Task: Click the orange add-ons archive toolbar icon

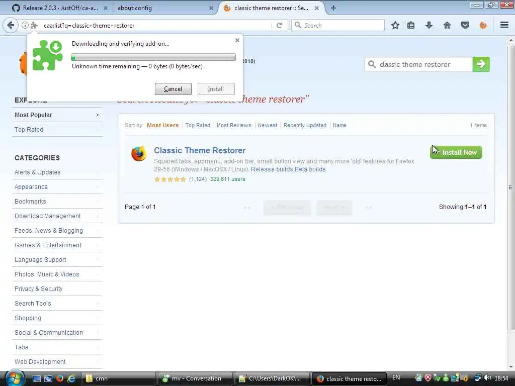Action: coord(483,25)
